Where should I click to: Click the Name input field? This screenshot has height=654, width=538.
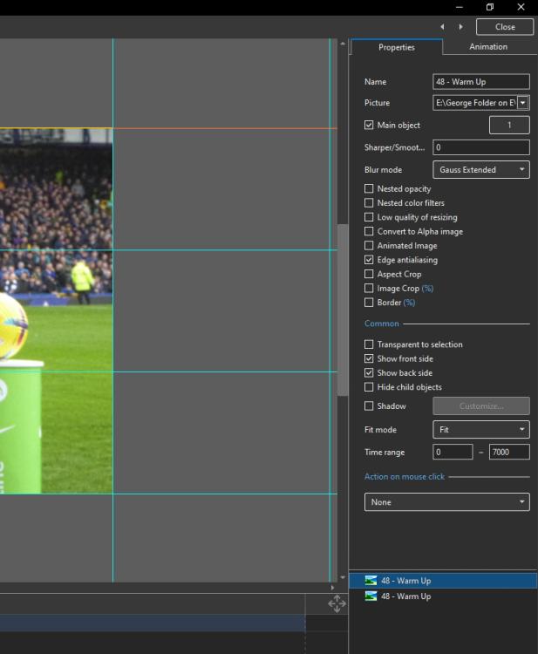pos(480,82)
